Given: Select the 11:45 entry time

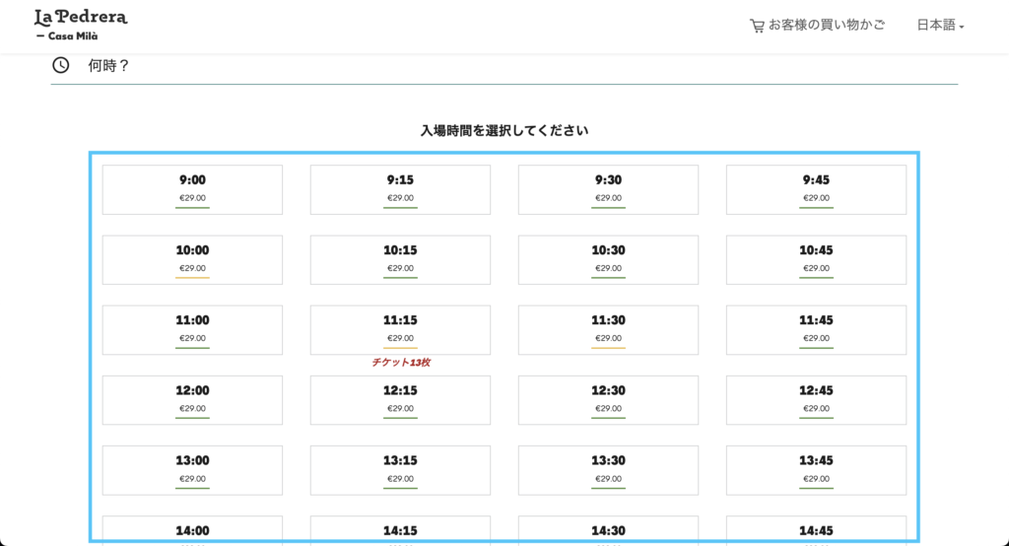Looking at the screenshot, I should click(816, 329).
